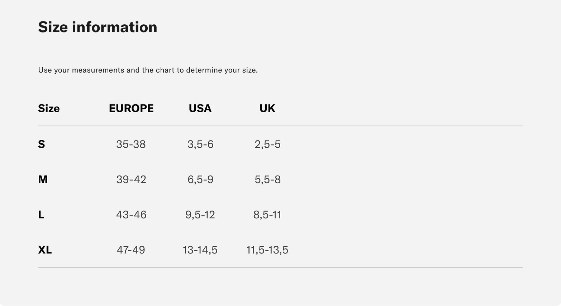Click Europe size 35-38 cell
The image size is (561, 306).
(x=131, y=144)
